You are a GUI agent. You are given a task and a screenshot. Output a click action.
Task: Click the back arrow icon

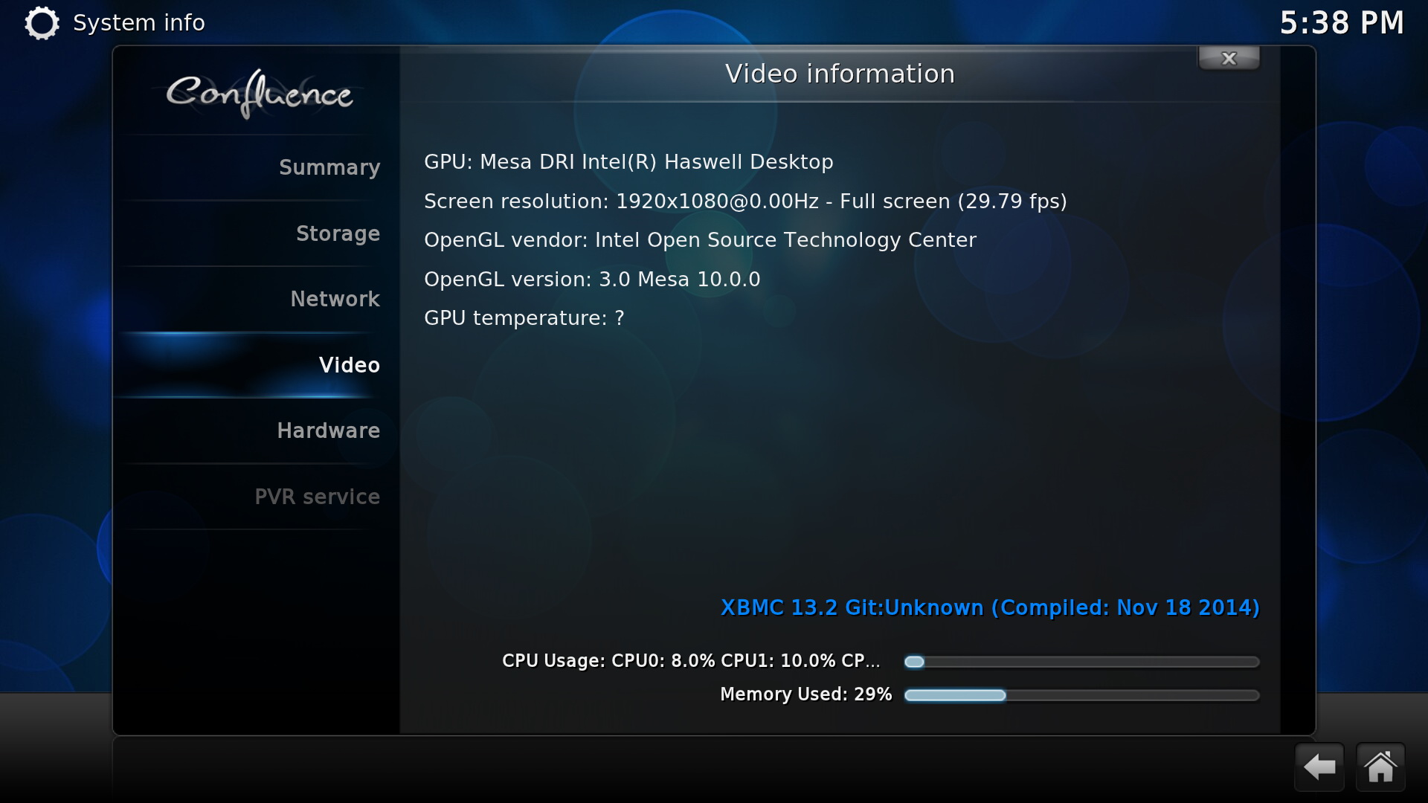1319,767
